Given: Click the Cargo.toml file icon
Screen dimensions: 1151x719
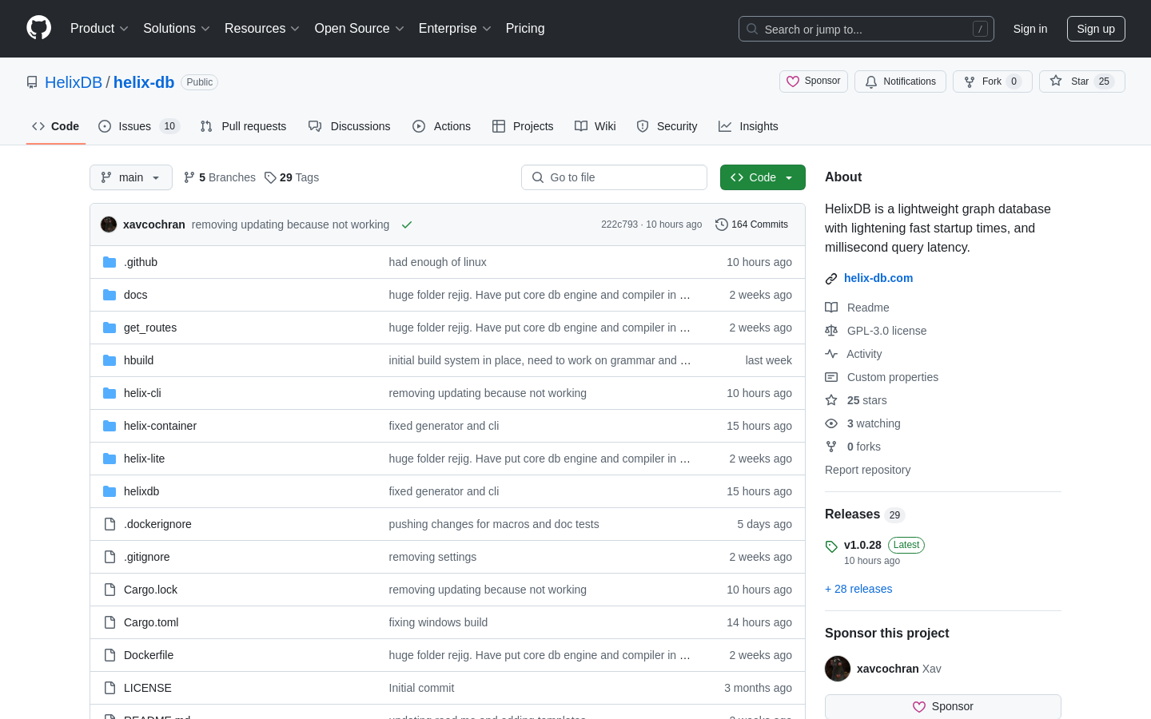Looking at the screenshot, I should (110, 622).
